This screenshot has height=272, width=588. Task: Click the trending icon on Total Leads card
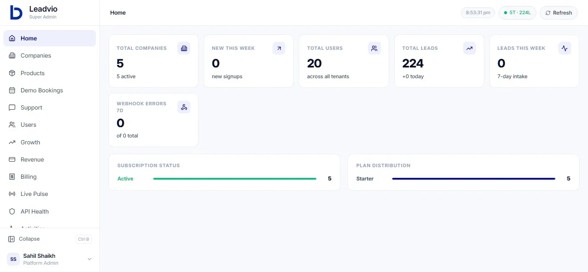pyautogui.click(x=470, y=48)
